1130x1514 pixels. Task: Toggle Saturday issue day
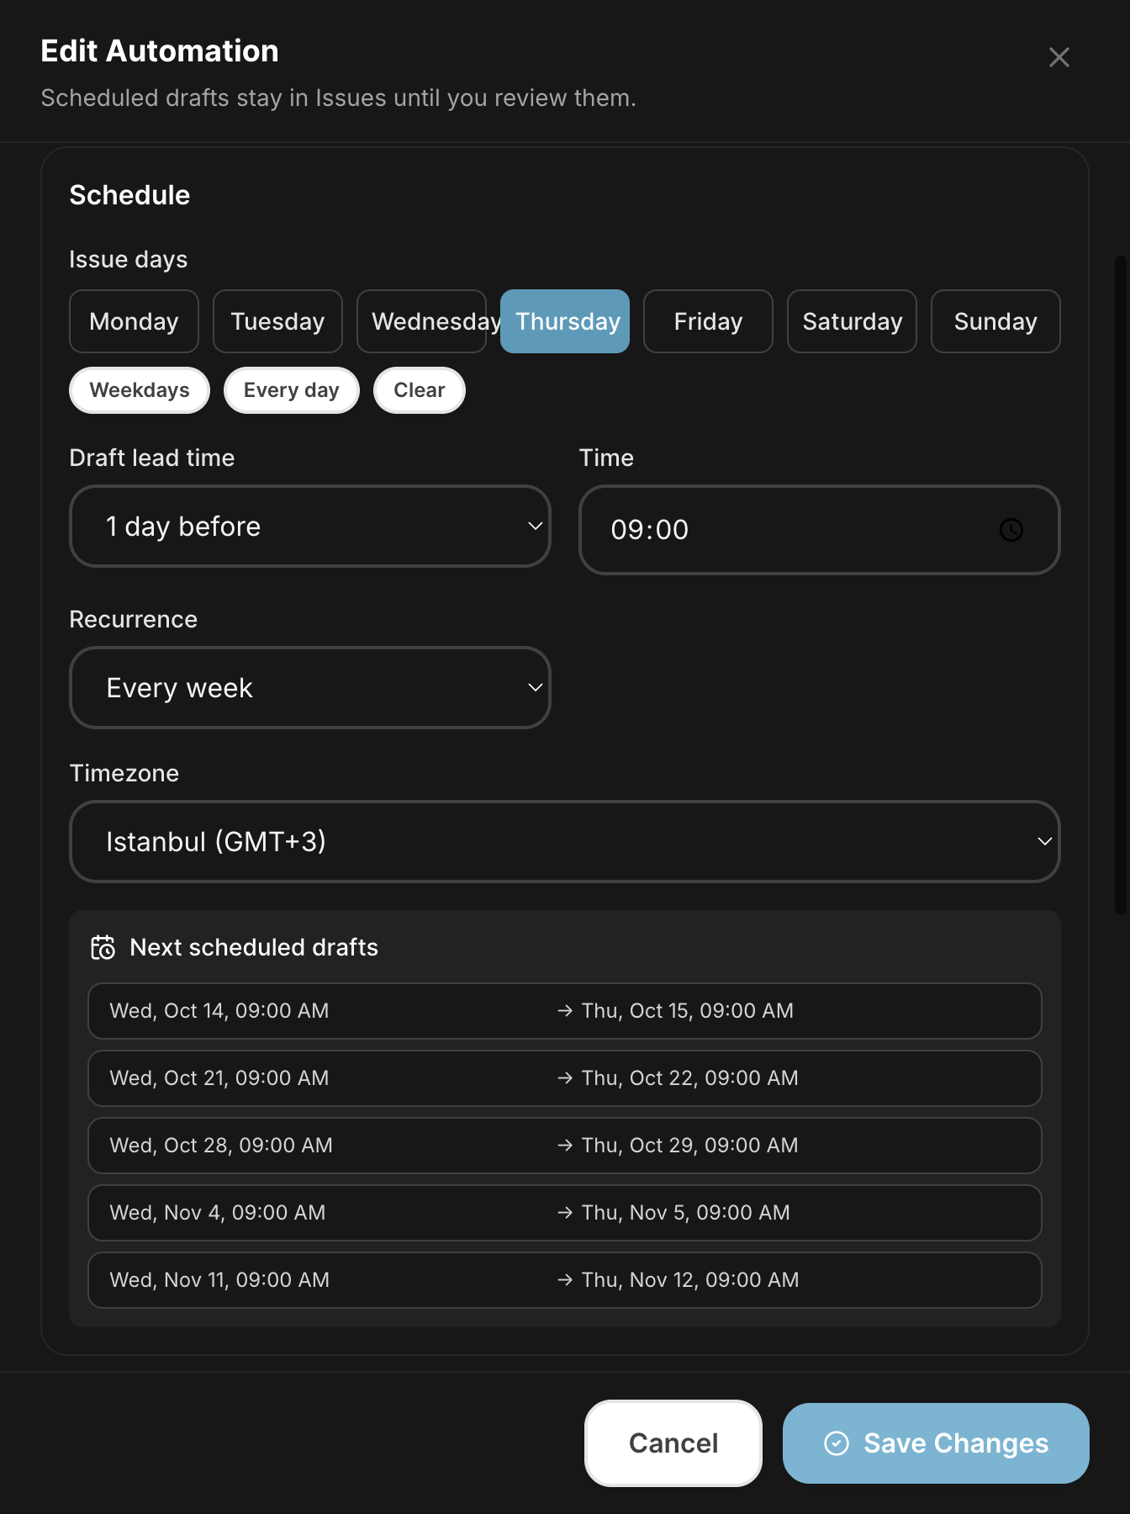click(x=852, y=321)
